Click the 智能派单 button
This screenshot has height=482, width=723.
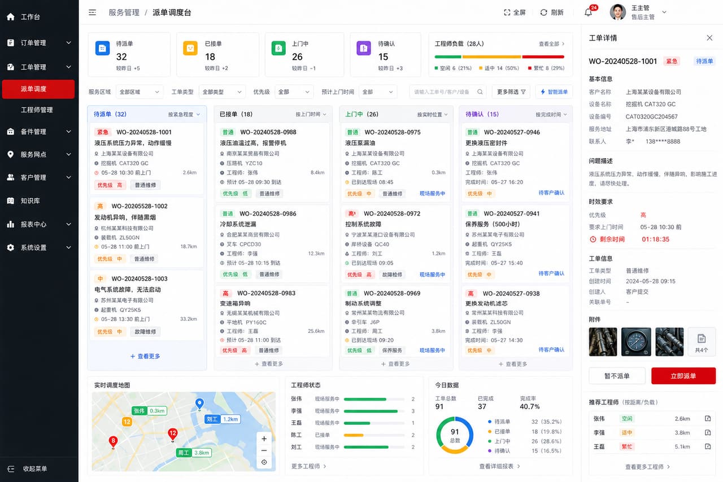tap(554, 92)
